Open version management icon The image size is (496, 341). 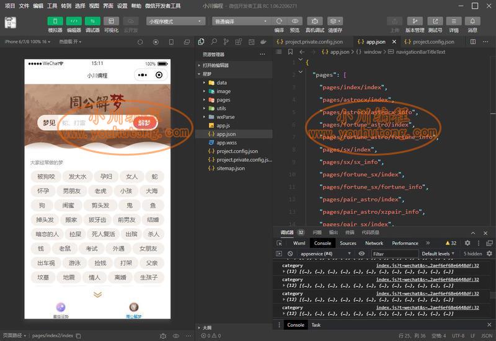[415, 21]
